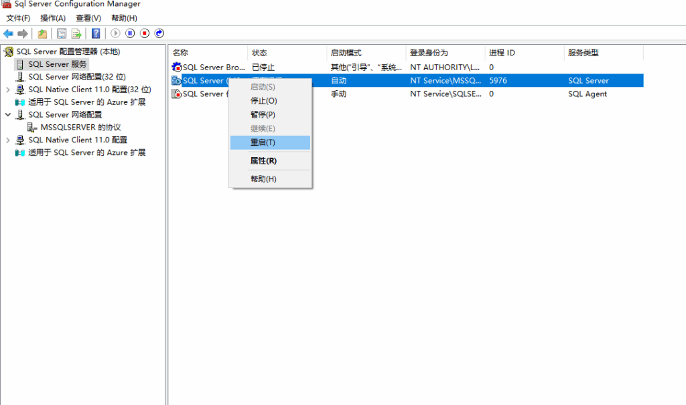Open the 查看(V) menu
This screenshot has width=686, height=405.
pos(88,18)
